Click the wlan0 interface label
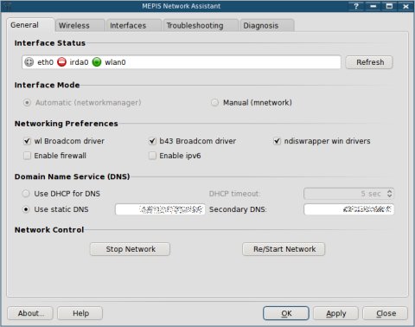Viewport: 415px width, 327px height. 115,62
